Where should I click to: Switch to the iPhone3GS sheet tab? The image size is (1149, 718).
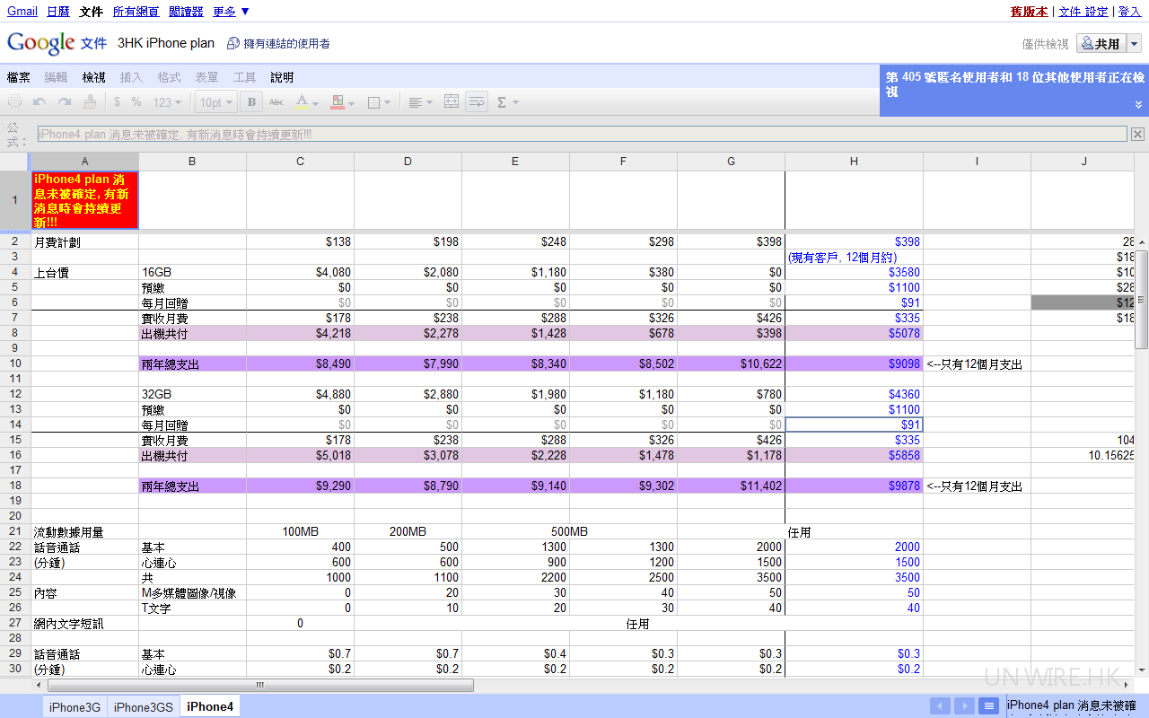coord(143,707)
